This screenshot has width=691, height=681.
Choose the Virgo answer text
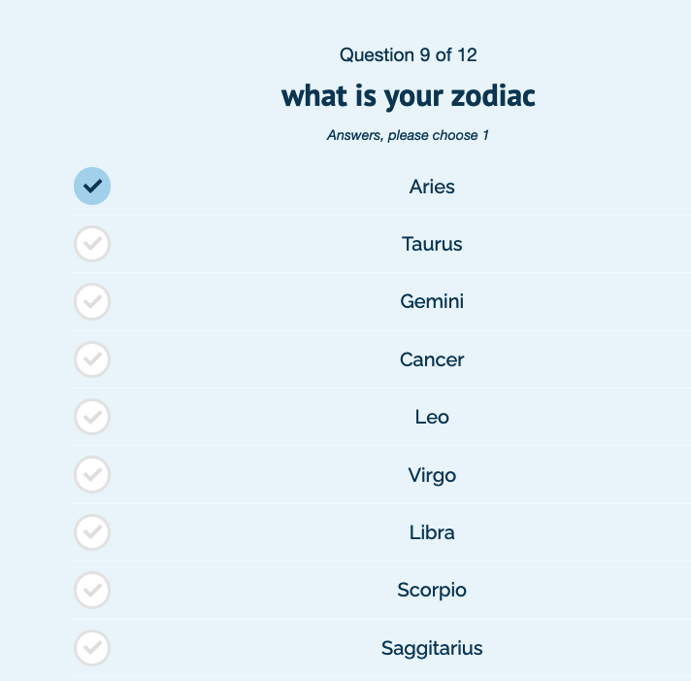(432, 475)
